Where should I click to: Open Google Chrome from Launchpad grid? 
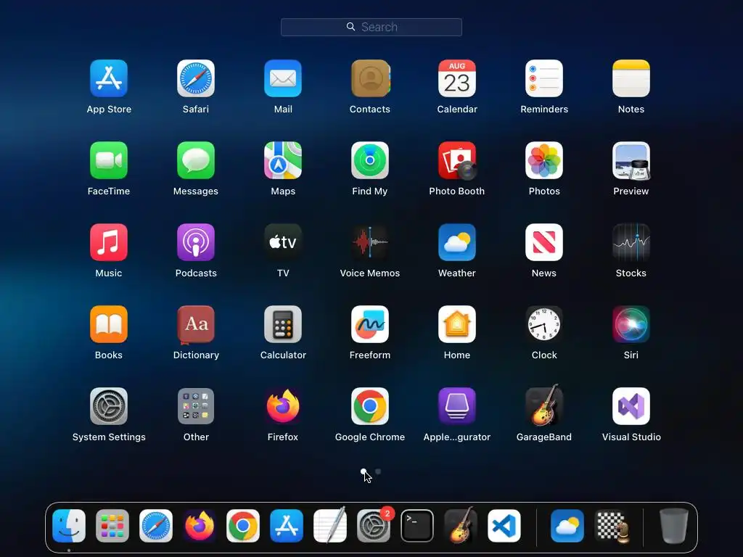pos(370,406)
